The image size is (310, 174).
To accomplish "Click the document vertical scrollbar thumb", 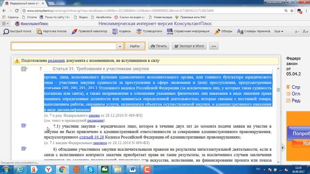I will (x=279, y=90).
